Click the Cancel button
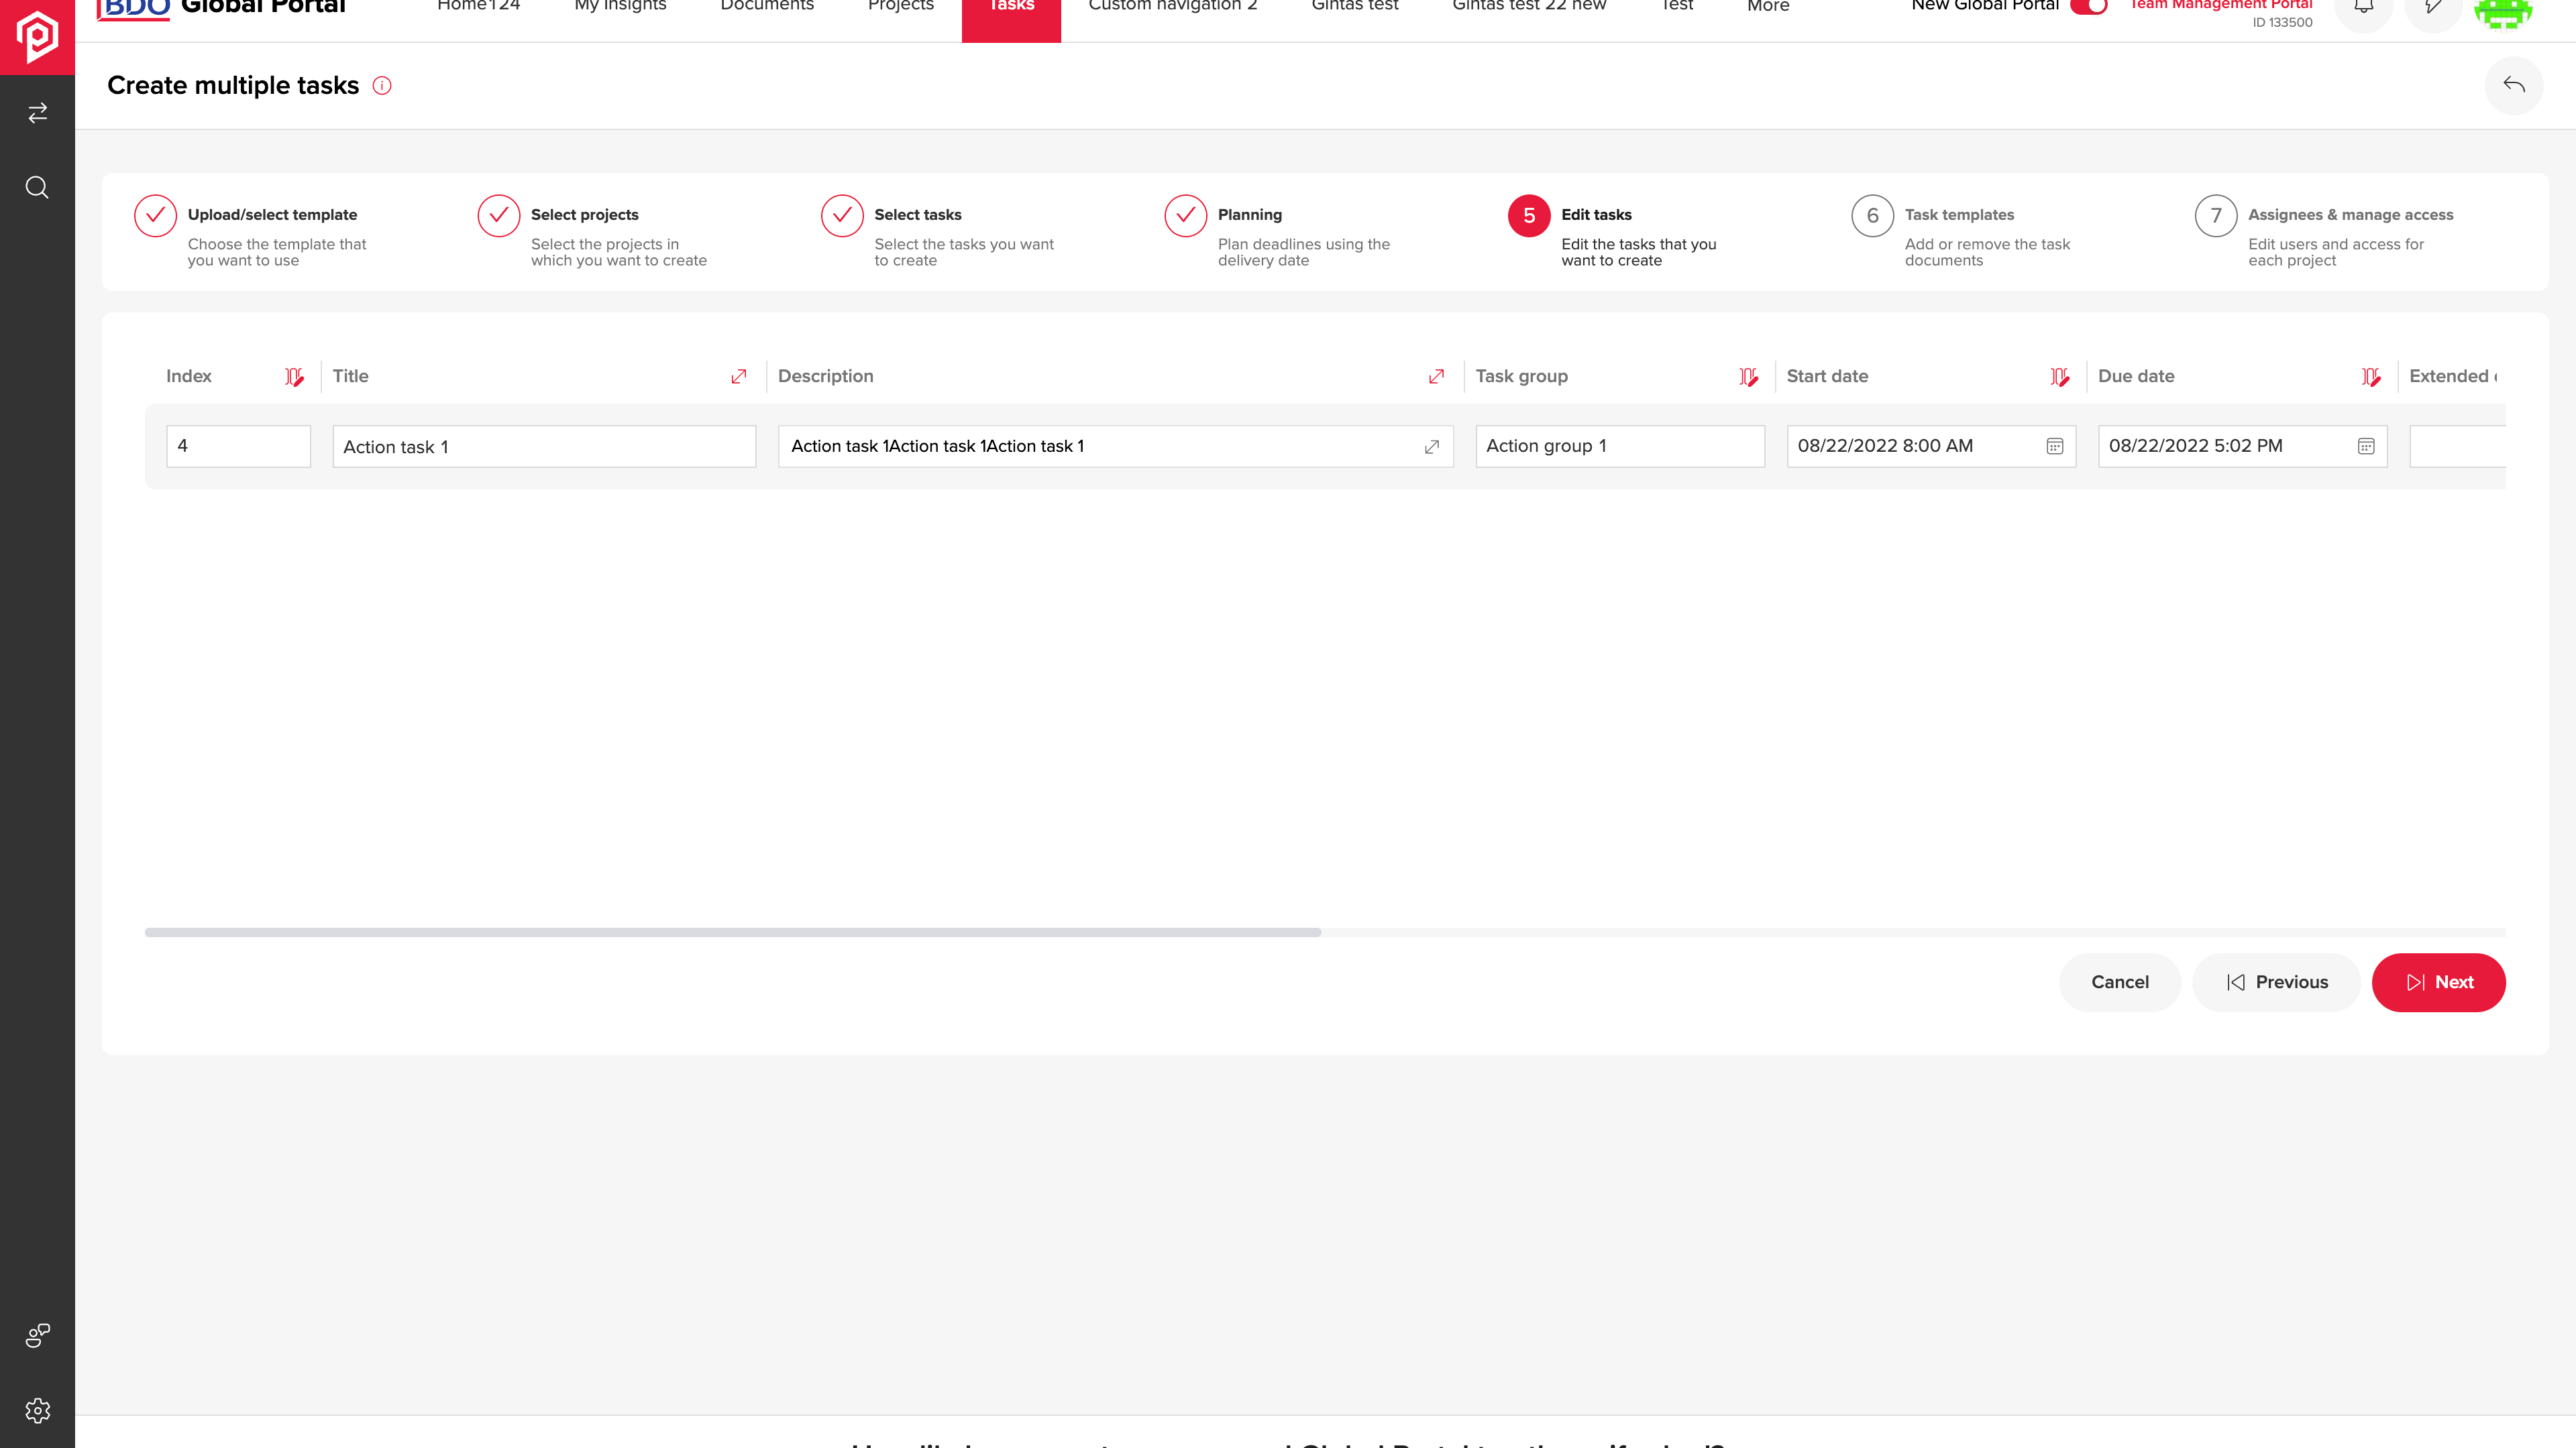Screen dimensions: 2576x1448 pos(2120,982)
